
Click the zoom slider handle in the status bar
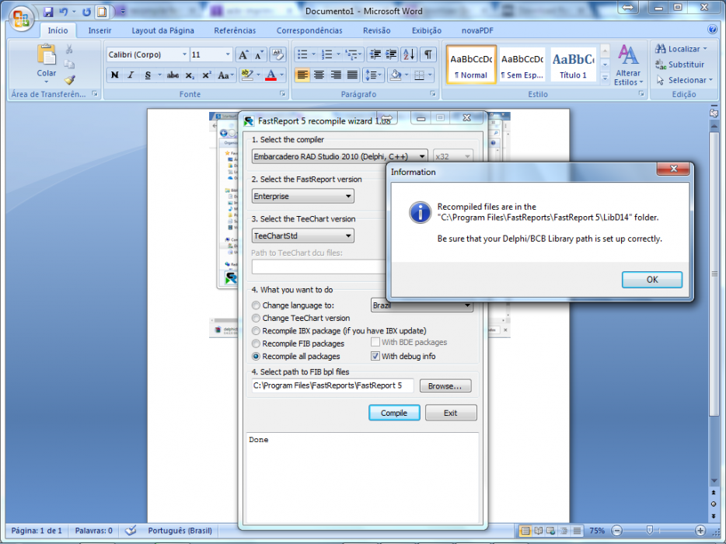(650, 530)
